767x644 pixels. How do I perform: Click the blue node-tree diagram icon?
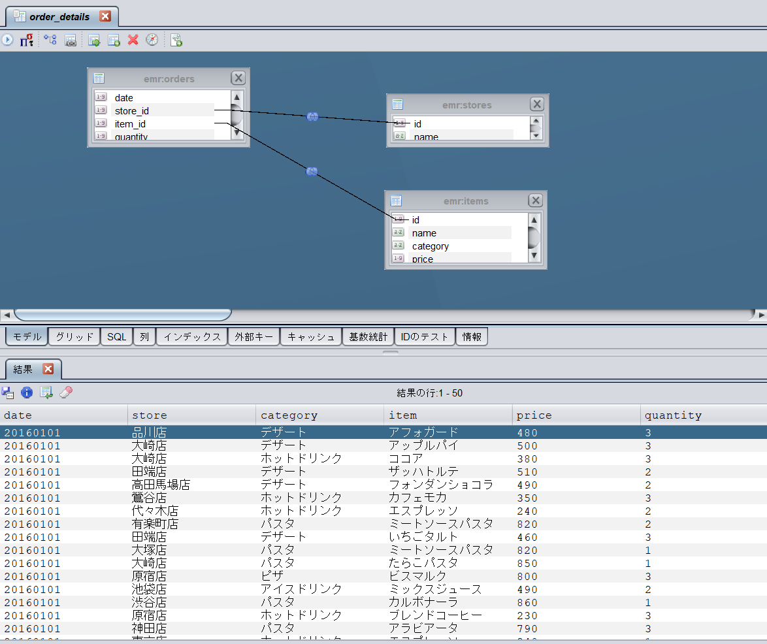pyautogui.click(x=50, y=40)
